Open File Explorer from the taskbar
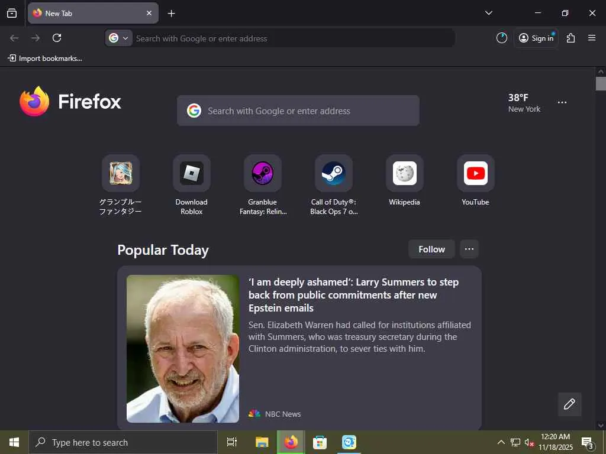Screen dimensions: 606x454 (x=262, y=442)
